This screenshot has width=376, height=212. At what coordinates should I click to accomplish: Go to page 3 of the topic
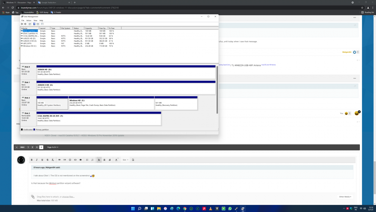coord(37,147)
